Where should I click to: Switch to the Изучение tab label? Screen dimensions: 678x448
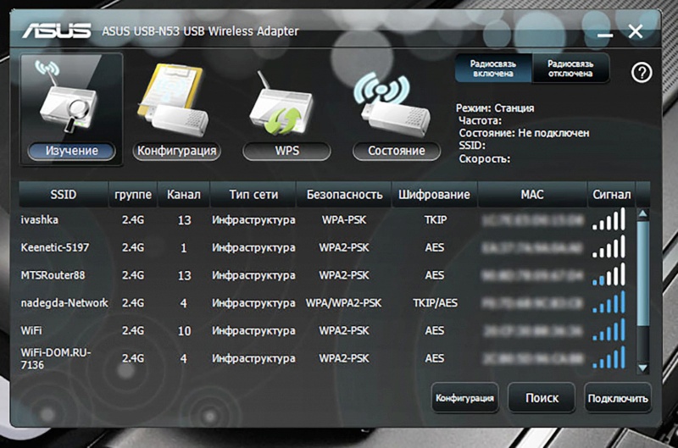pos(71,151)
